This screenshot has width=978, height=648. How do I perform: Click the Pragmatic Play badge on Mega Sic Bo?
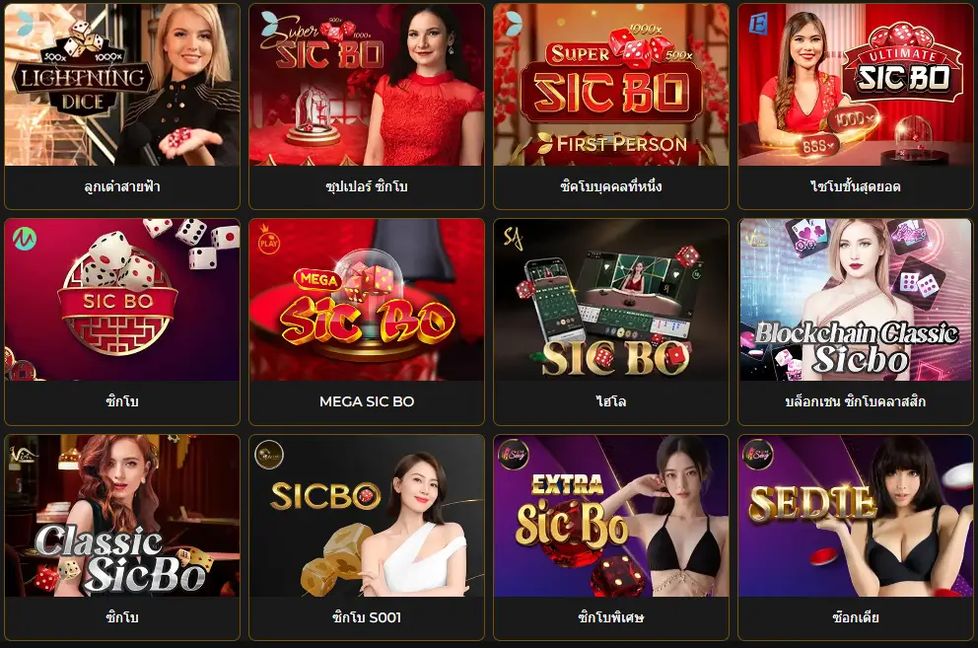pos(269,239)
